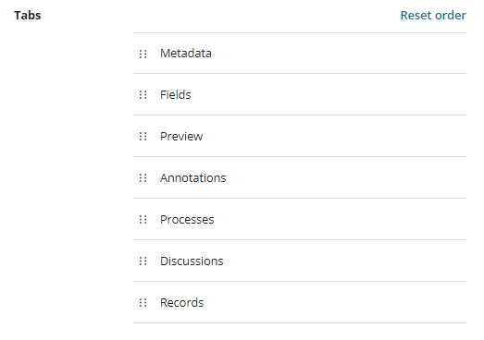Click empty space in the Records row
The width and height of the screenshot is (484, 340).
(x=340, y=303)
